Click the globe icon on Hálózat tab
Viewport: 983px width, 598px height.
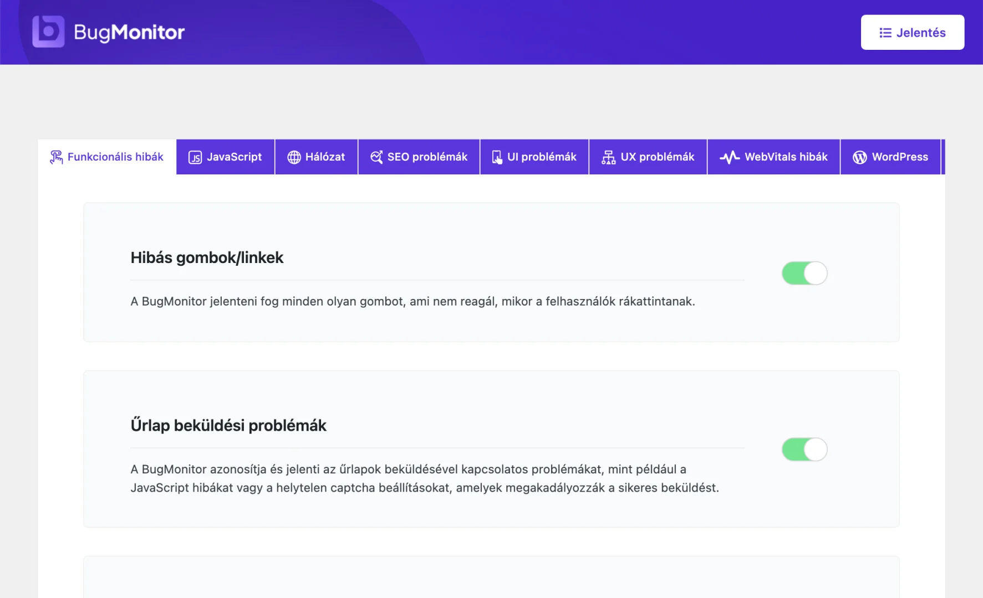coord(294,157)
